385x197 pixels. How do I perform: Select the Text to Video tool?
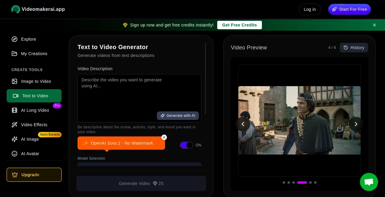click(x=35, y=96)
